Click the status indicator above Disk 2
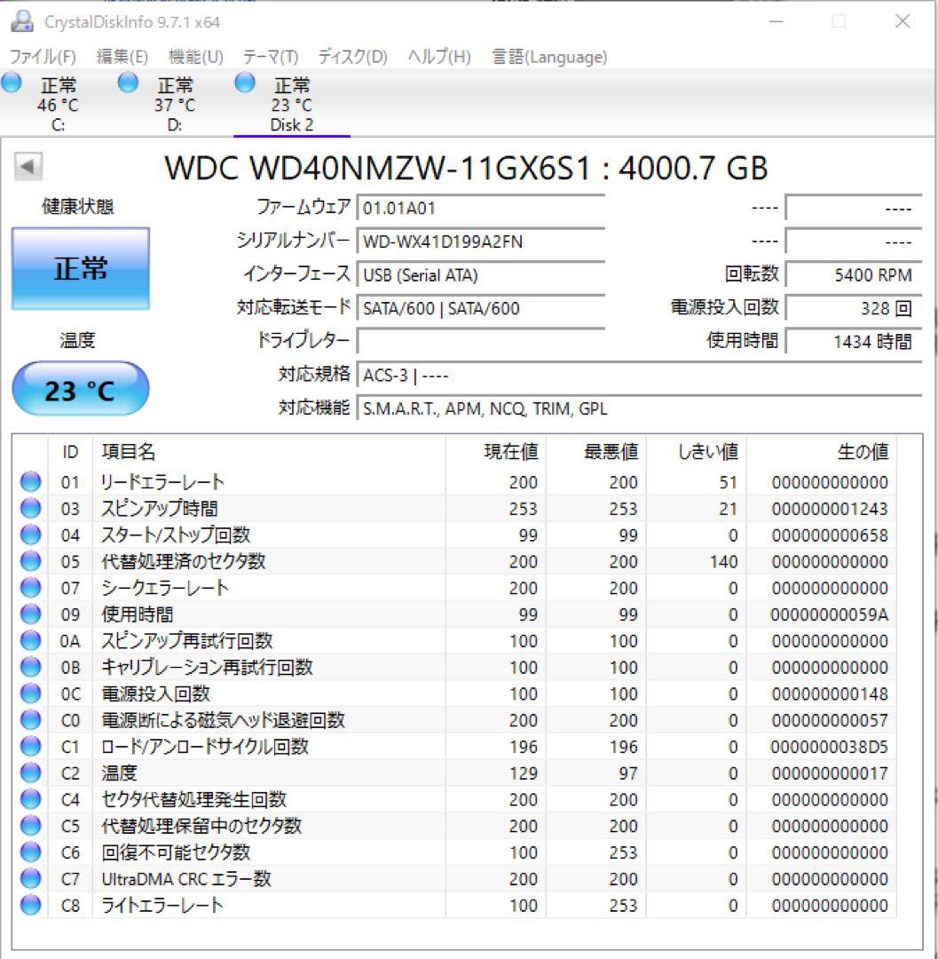The width and height of the screenshot is (938, 959). click(242, 83)
